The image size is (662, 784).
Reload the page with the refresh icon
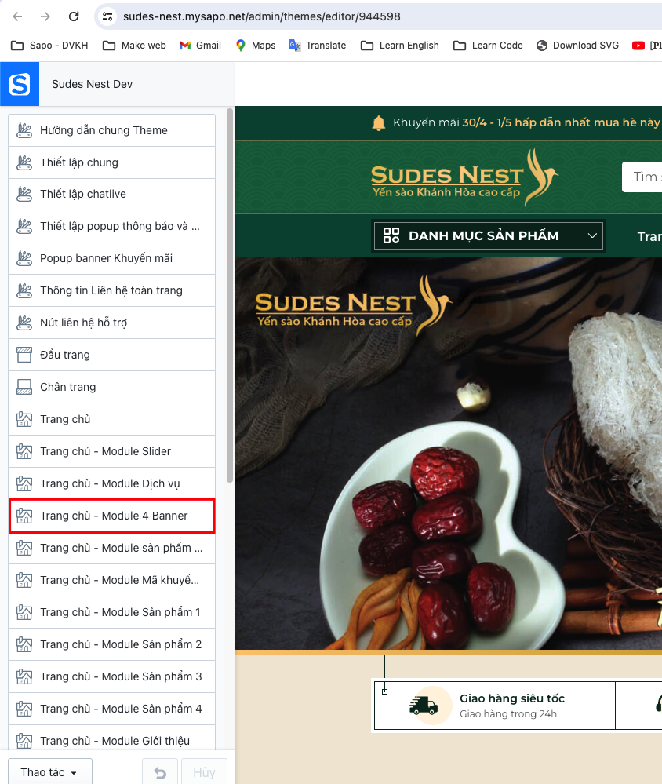(x=74, y=16)
